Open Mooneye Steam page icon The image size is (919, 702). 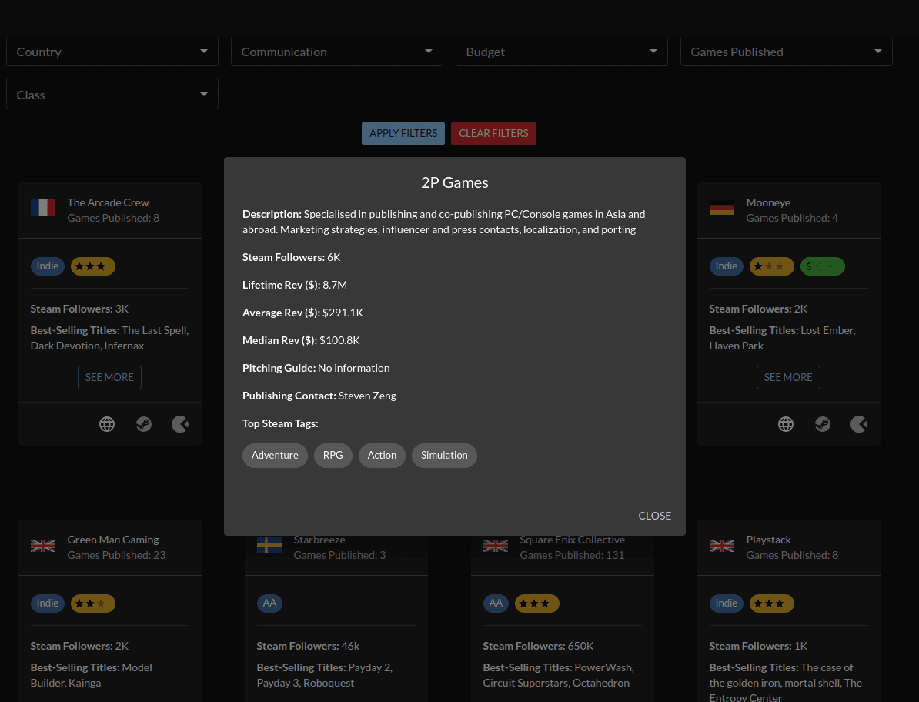[822, 423]
